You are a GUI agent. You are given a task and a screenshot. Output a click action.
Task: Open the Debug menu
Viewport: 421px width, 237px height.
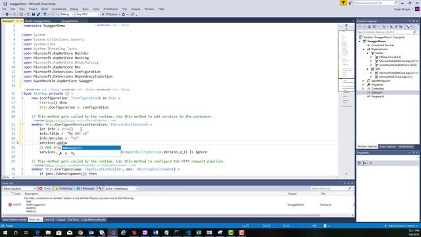[x=74, y=9]
